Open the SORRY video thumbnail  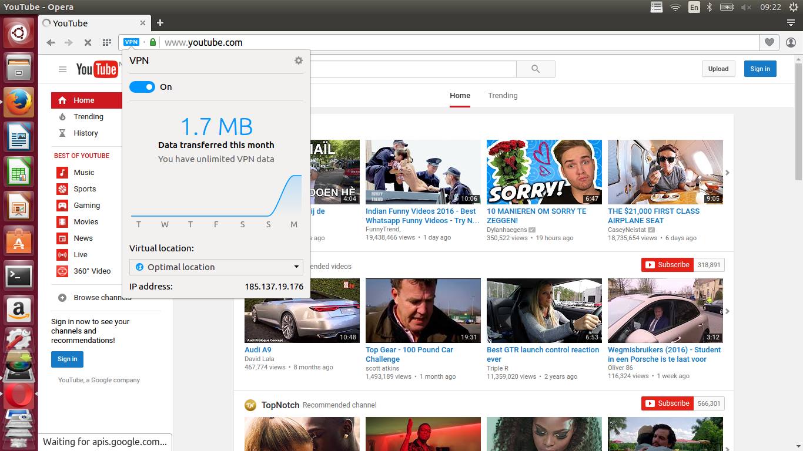pyautogui.click(x=544, y=172)
